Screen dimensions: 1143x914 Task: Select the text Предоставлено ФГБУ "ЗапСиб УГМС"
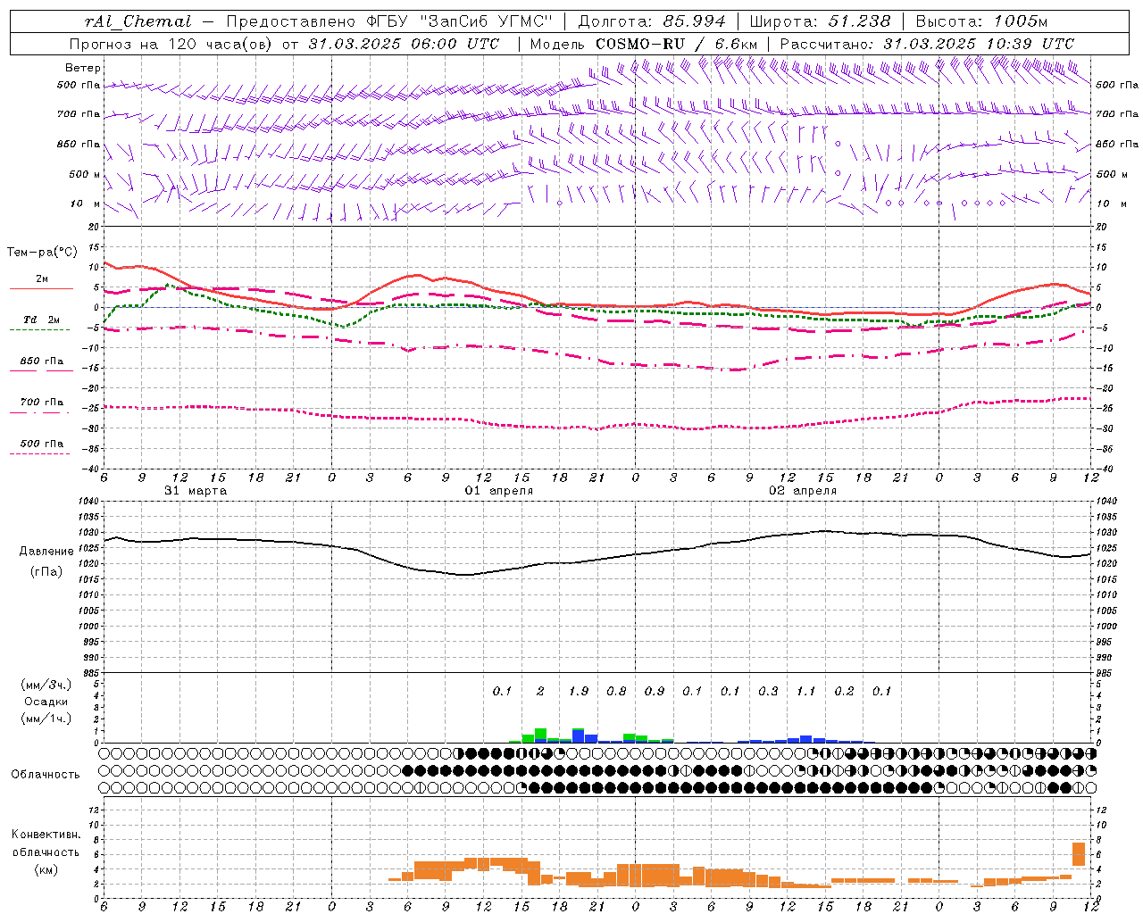pos(390,21)
